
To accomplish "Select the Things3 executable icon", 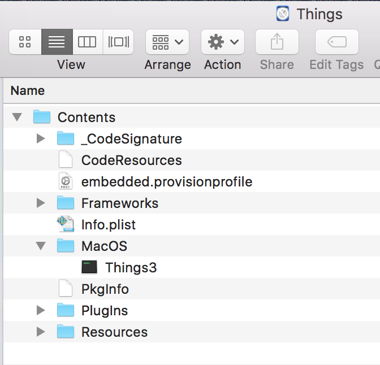I will coord(89,267).
